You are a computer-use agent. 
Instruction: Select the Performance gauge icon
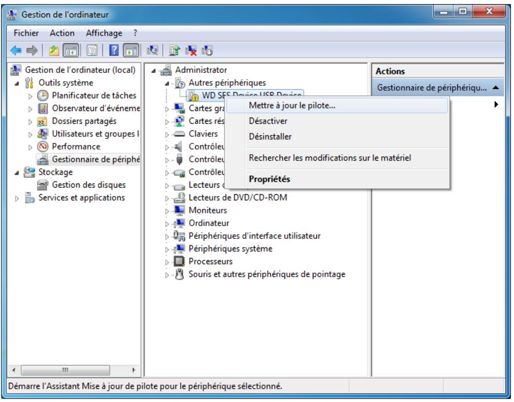43,147
